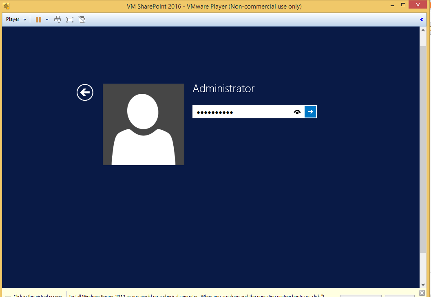Collapse the toolbar with double chevron
Viewport: 431px width, 297px height.
tap(422, 19)
